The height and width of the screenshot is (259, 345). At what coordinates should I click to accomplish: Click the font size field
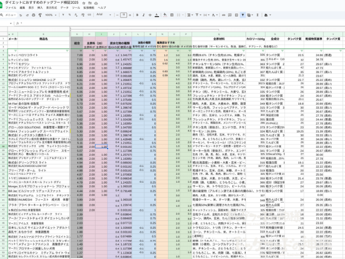(123, 15)
